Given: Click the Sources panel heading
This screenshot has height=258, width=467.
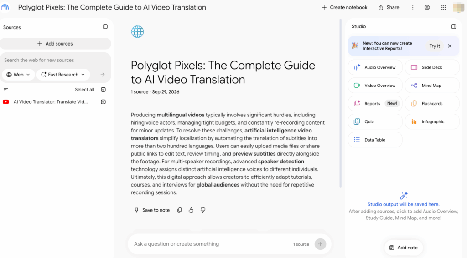Looking at the screenshot, I should pos(12,27).
